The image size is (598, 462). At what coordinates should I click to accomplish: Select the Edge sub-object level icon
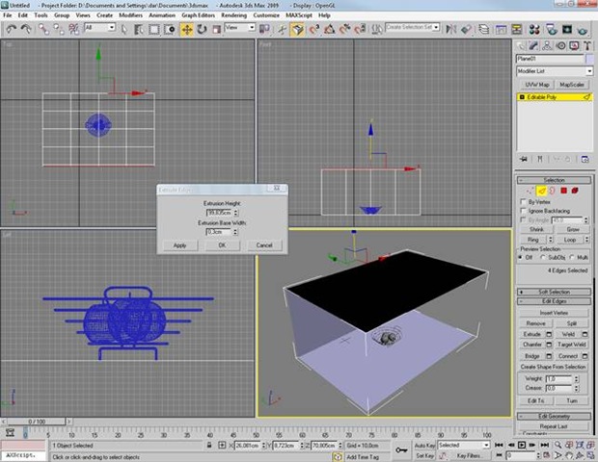pyautogui.click(x=541, y=191)
